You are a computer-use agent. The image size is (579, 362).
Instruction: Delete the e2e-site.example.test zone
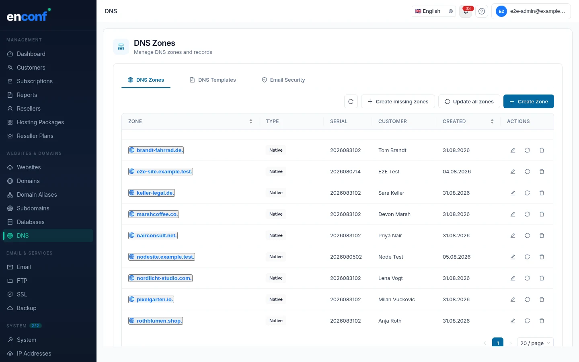pyautogui.click(x=542, y=171)
